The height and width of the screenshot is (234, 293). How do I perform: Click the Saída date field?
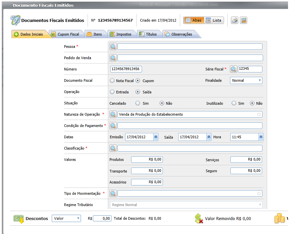[x=192, y=137]
